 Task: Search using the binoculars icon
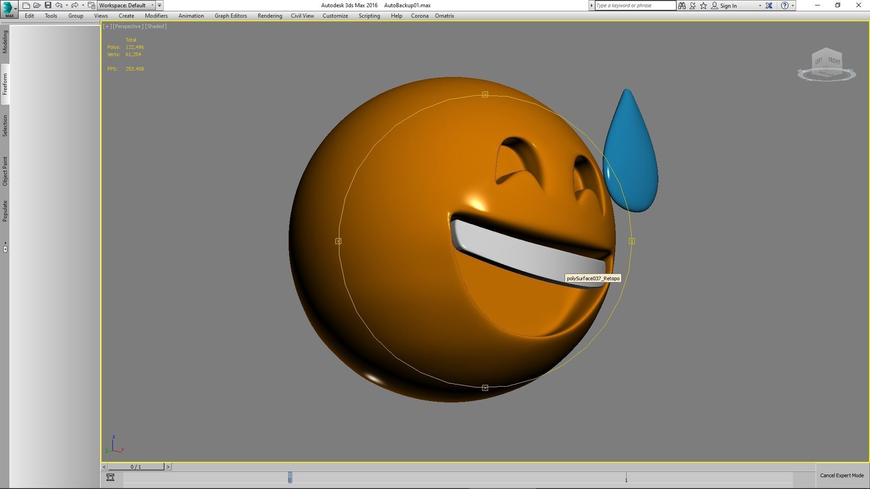tap(682, 5)
